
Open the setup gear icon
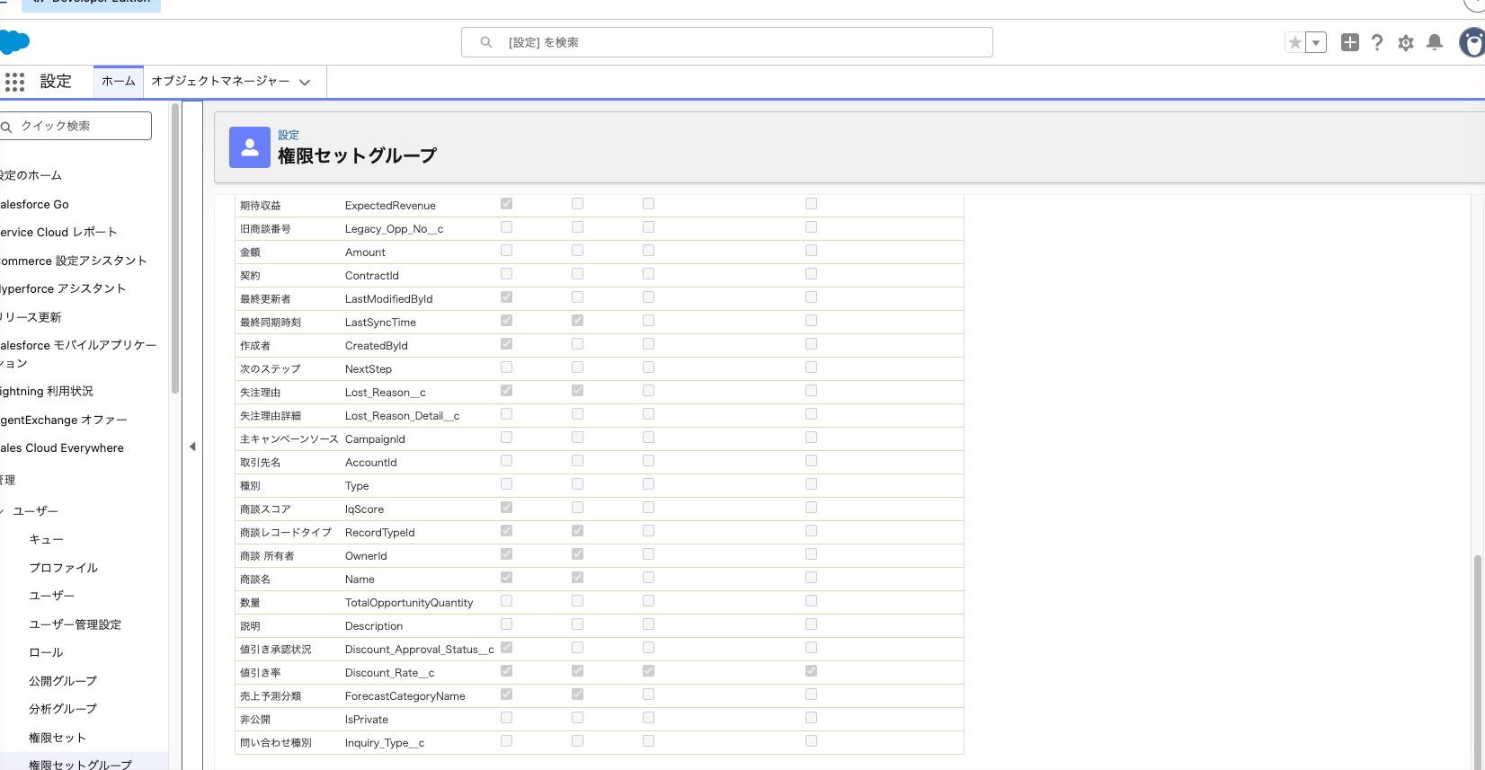point(1406,42)
